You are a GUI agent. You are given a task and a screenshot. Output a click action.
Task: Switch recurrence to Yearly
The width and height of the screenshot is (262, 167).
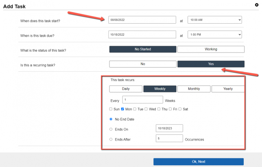(x=228, y=89)
